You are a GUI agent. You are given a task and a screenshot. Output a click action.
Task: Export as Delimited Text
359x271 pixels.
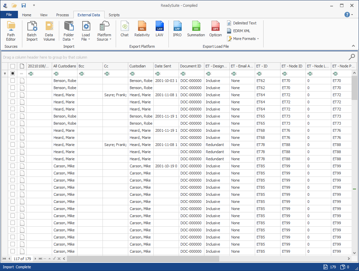242,23
